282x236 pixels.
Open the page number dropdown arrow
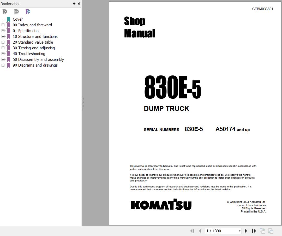[239, 231]
